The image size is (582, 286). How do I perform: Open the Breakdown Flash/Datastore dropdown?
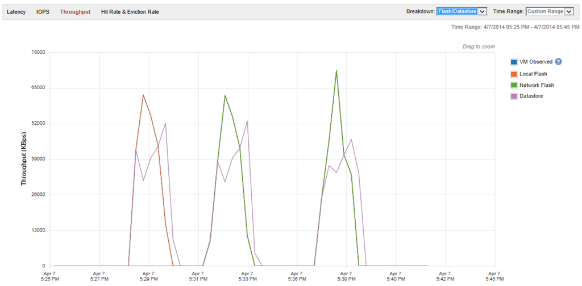462,11
